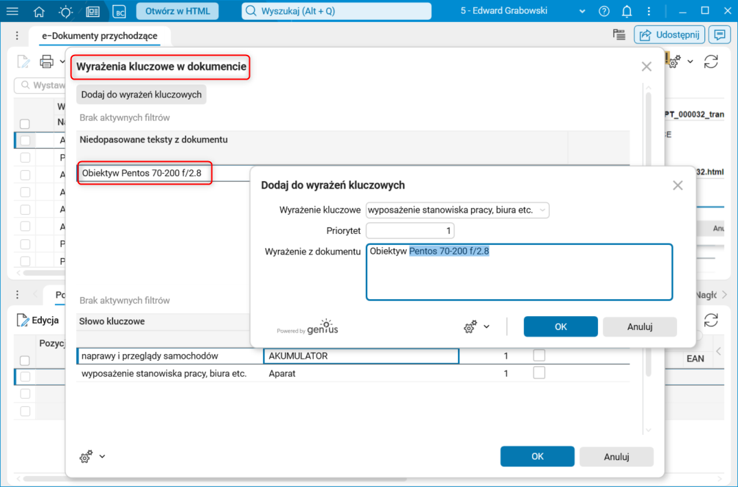
Task: Close the Dodaj do wyrażeń kluczowych dialog
Action: point(678,185)
